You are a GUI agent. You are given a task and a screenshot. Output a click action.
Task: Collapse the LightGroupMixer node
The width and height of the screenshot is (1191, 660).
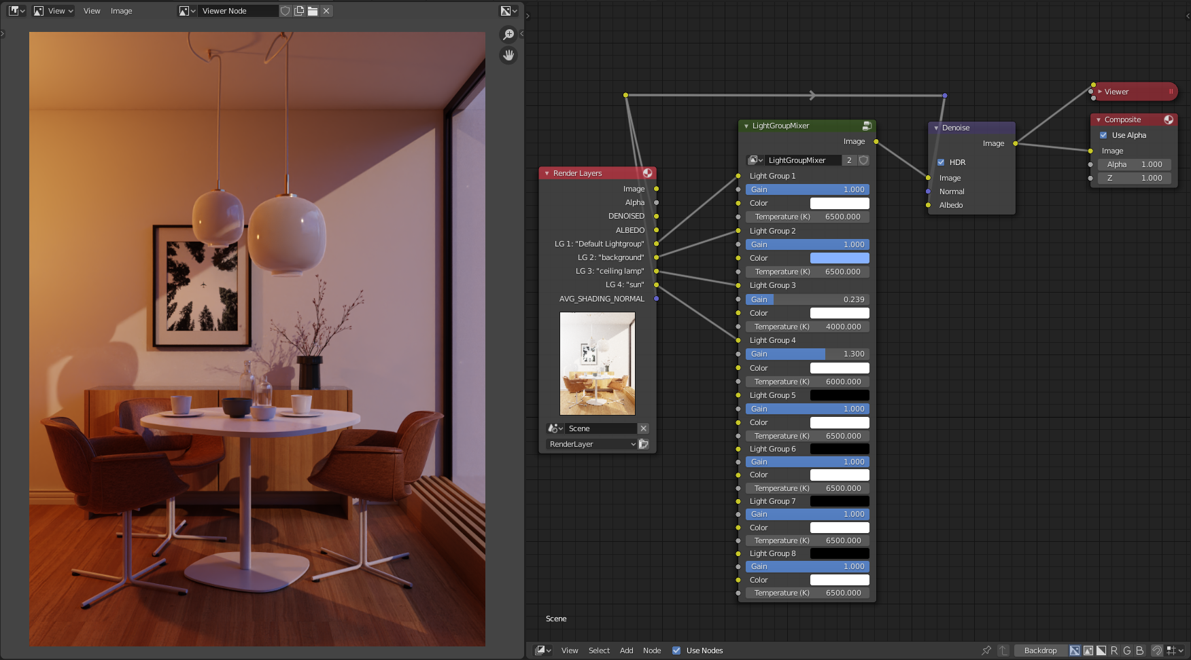(746, 126)
